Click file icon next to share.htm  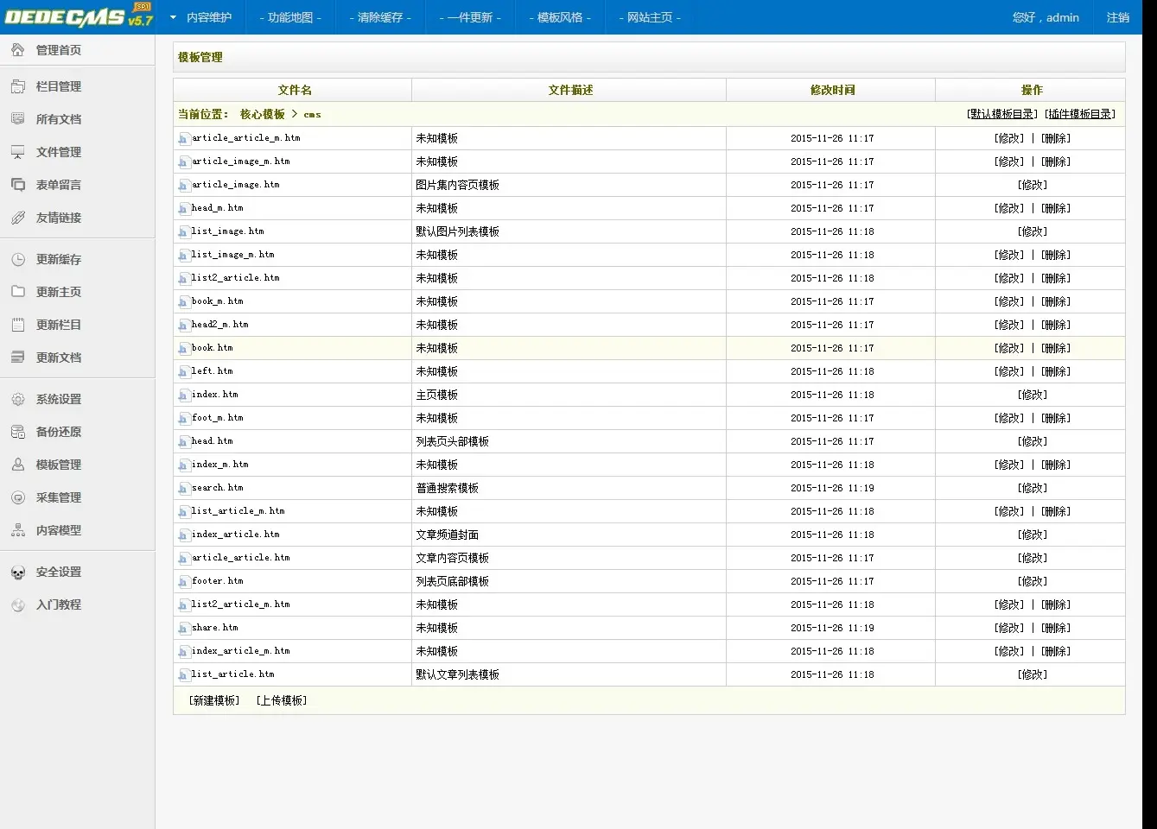pyautogui.click(x=183, y=628)
